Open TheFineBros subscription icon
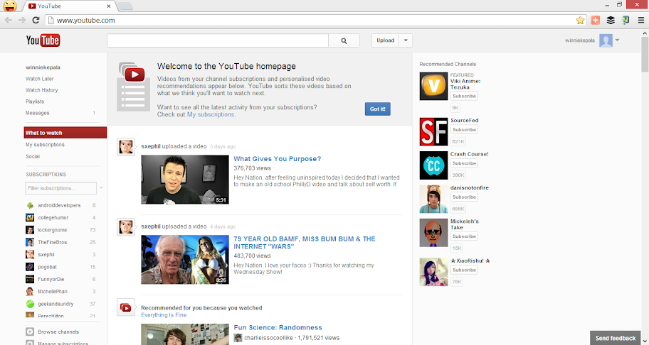This screenshot has height=345, width=649. click(30, 243)
